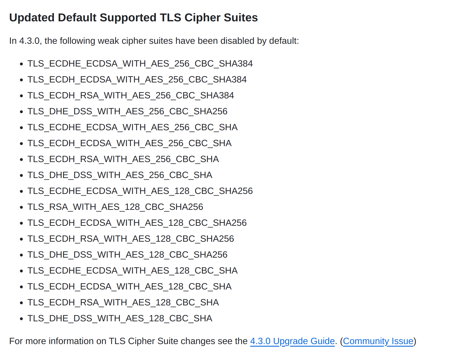Click TLS_DHE_DSS_WITH_AES_256_CBC_SHA list item
Image resolution: width=467 pixels, height=358 pixels.
tap(120, 175)
